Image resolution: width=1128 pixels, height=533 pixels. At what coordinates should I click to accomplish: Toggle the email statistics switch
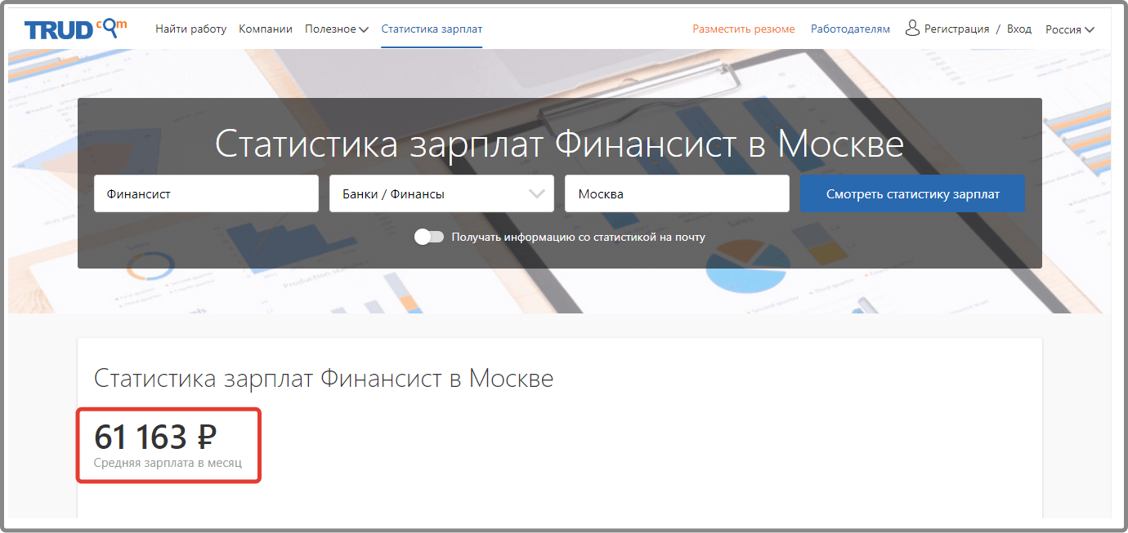429,237
